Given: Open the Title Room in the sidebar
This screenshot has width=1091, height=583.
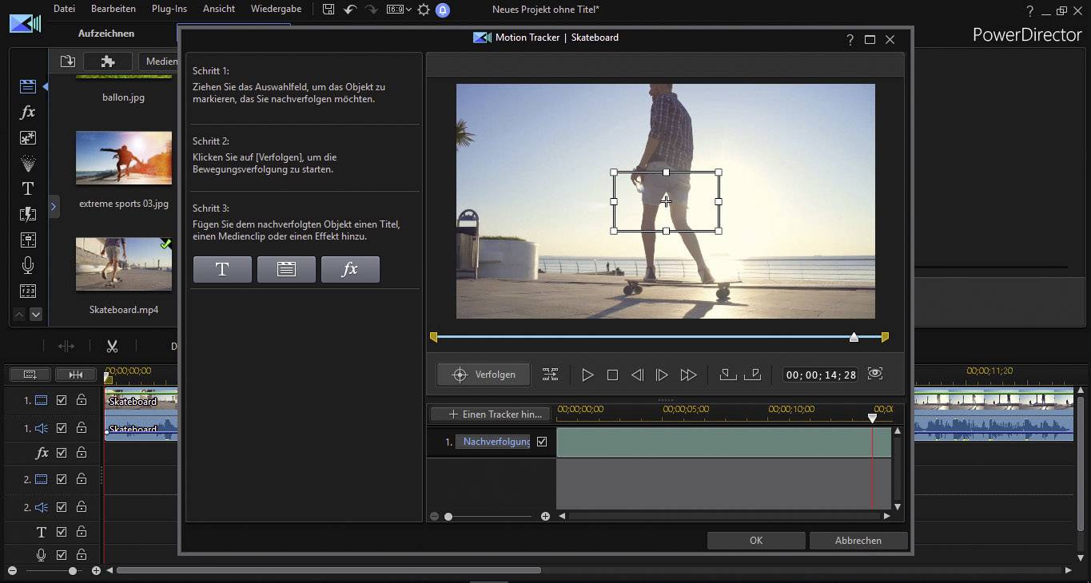Looking at the screenshot, I should pyautogui.click(x=28, y=188).
